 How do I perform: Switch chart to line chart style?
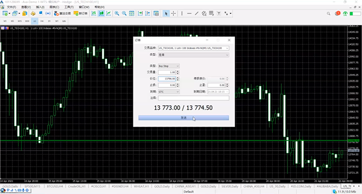pyautogui.click(x=109, y=13)
